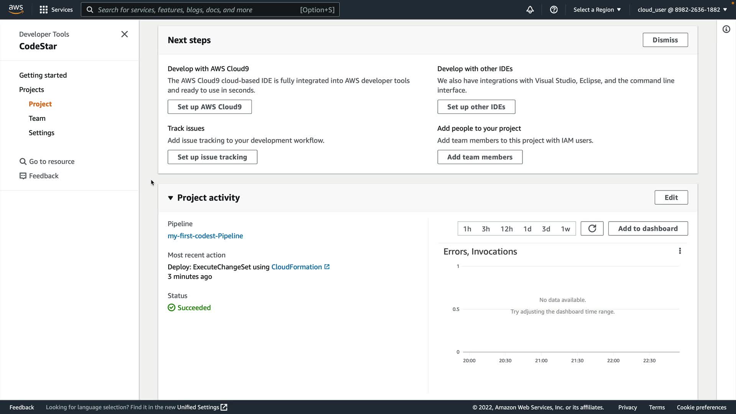Image resolution: width=736 pixels, height=414 pixels.
Task: Open the cloud_user account dropdown
Action: tap(682, 10)
